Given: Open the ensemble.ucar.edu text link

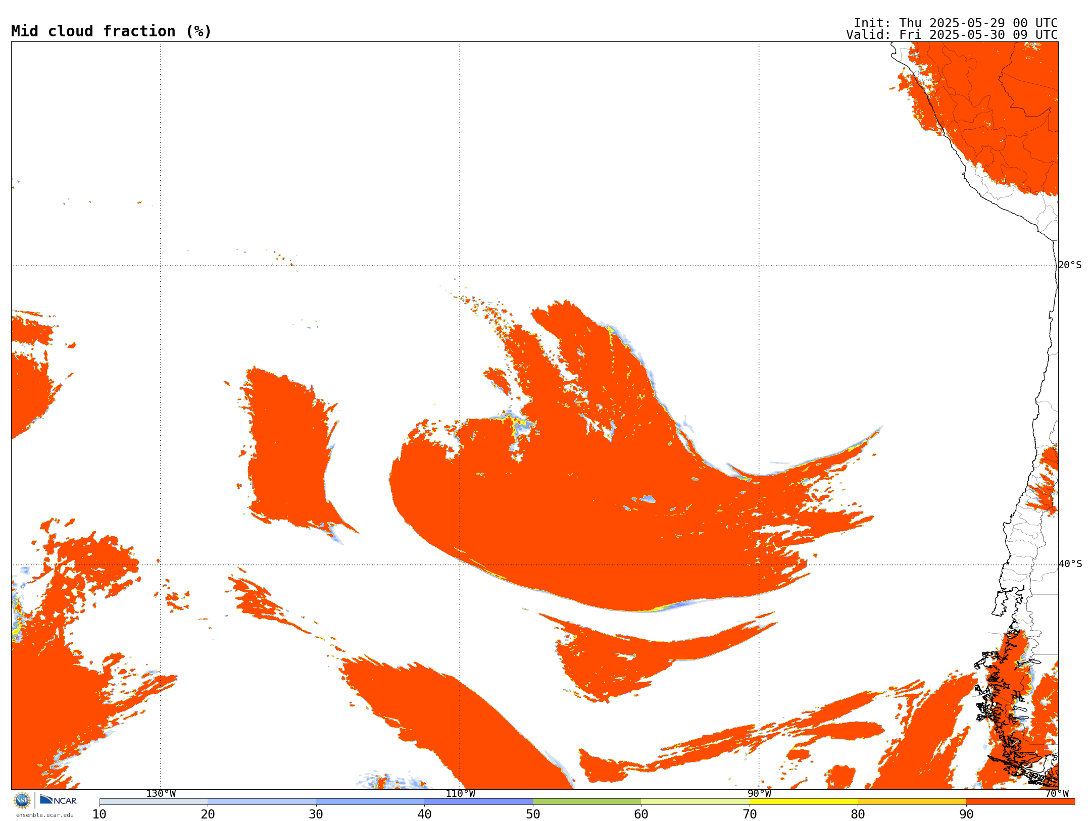Looking at the screenshot, I should pos(44,815).
